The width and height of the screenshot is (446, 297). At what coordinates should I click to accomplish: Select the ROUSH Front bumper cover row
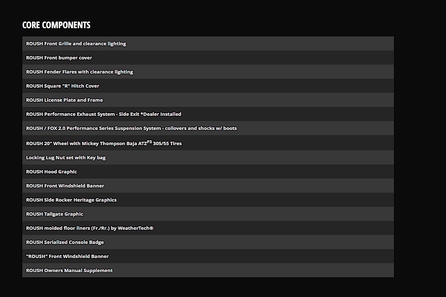(208, 58)
